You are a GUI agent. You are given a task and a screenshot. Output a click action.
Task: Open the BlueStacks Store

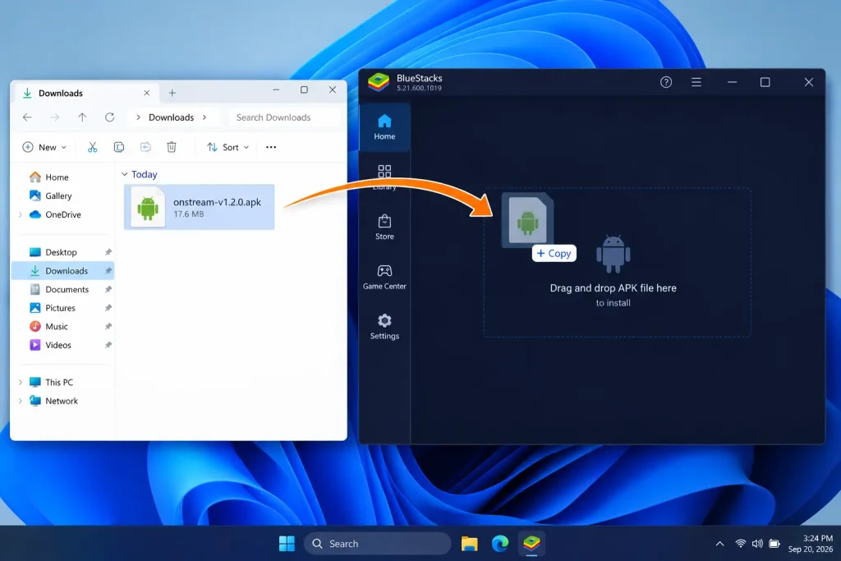coord(384,228)
